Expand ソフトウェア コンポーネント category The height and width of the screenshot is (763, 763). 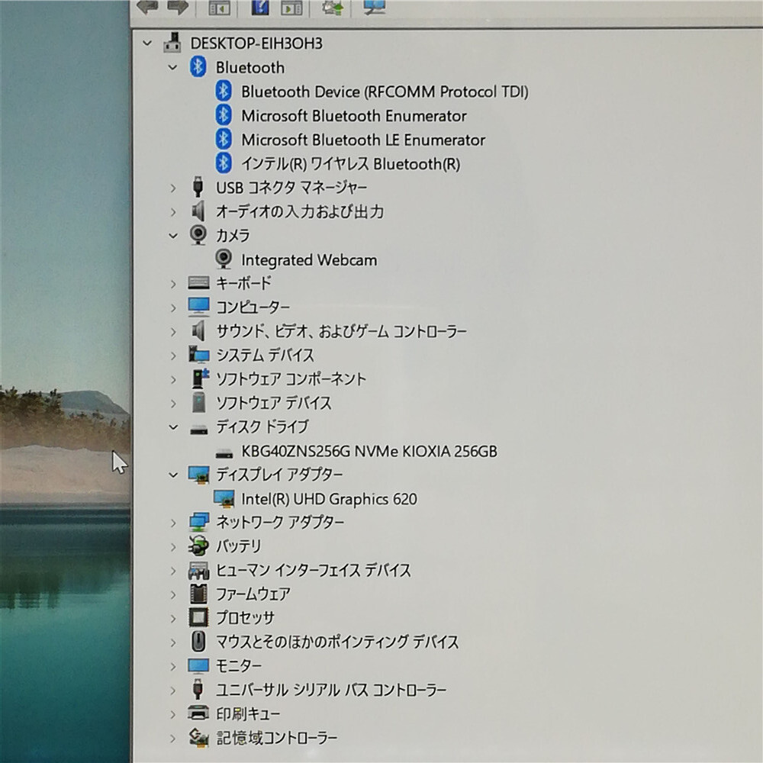pyautogui.click(x=172, y=379)
